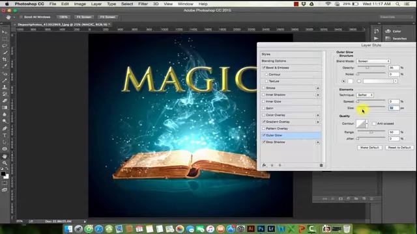Image resolution: width=417 pixels, height=234 pixels.
Task: Select the Crop tool
Action: 5,59
